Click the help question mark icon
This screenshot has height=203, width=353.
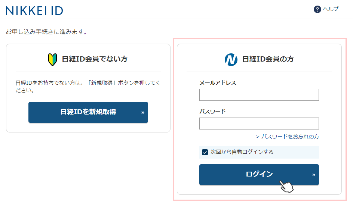(317, 9)
